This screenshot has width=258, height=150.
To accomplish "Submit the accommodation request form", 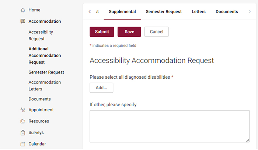I will coord(102,32).
